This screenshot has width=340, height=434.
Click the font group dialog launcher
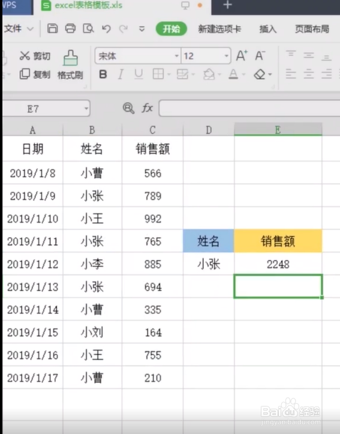click(x=273, y=87)
